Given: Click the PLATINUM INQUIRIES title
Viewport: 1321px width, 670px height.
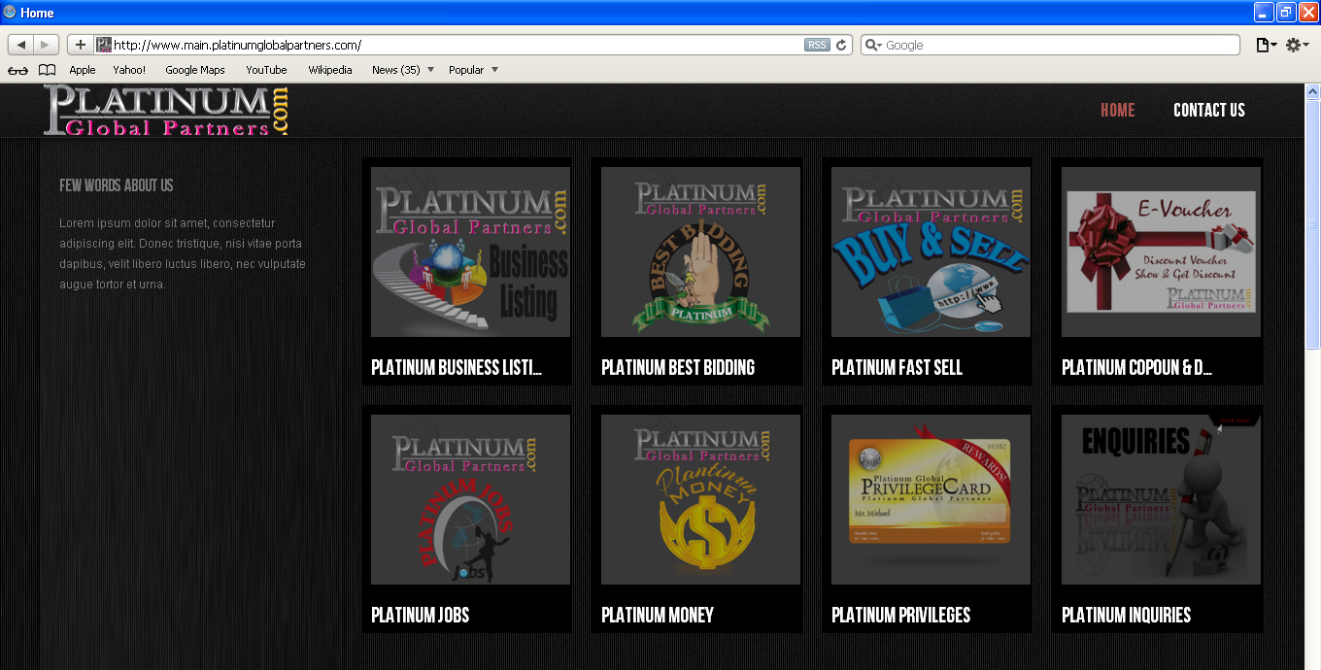Looking at the screenshot, I should click(x=1126, y=615).
